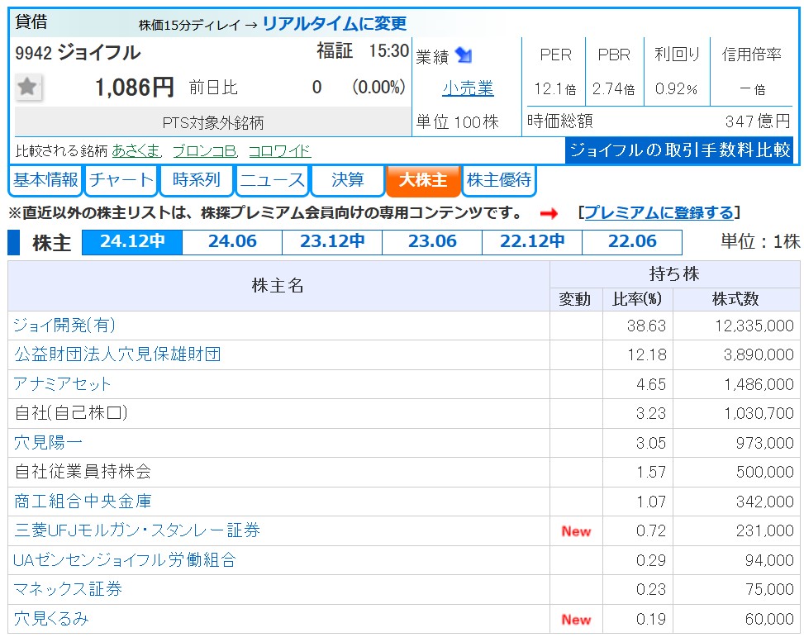Select the 24.06 period tab
Image resolution: width=804 pixels, height=642 pixels.
click(232, 242)
